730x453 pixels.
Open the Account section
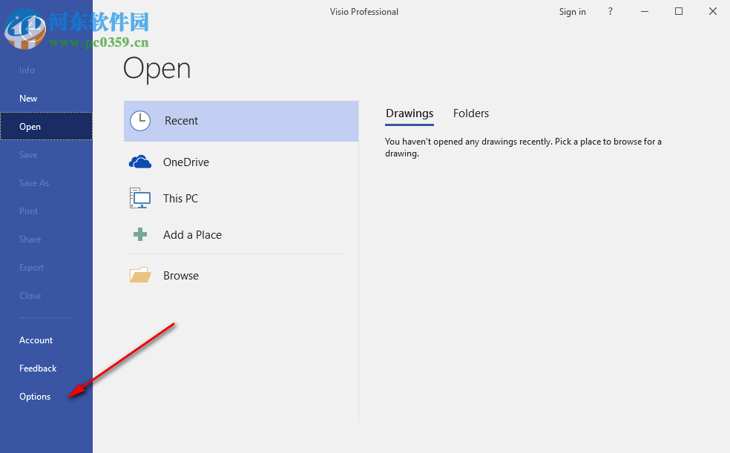[36, 340]
